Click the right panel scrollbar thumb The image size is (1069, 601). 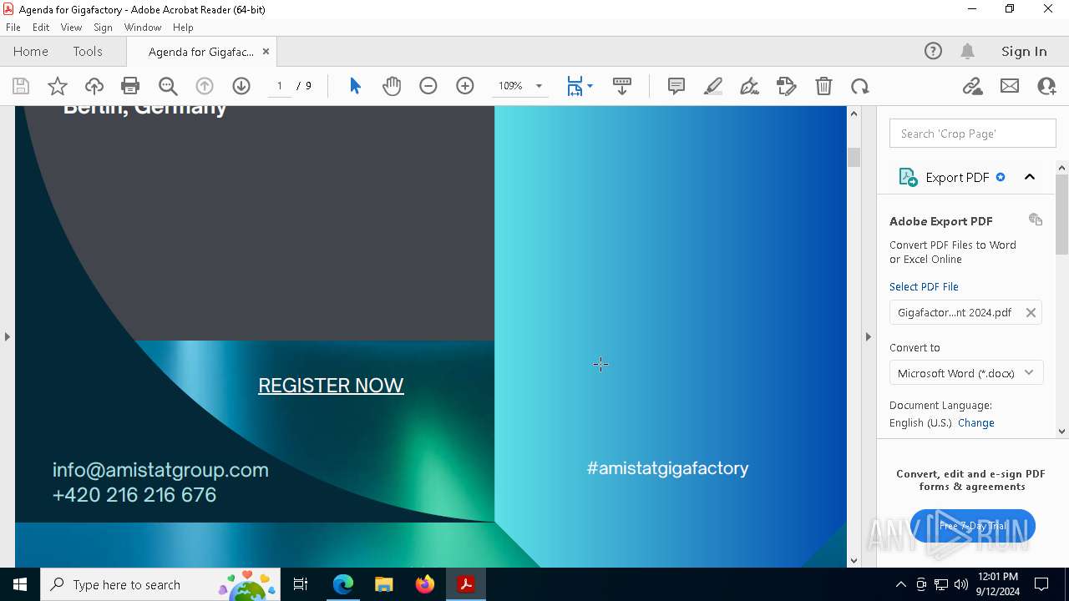(1061, 215)
